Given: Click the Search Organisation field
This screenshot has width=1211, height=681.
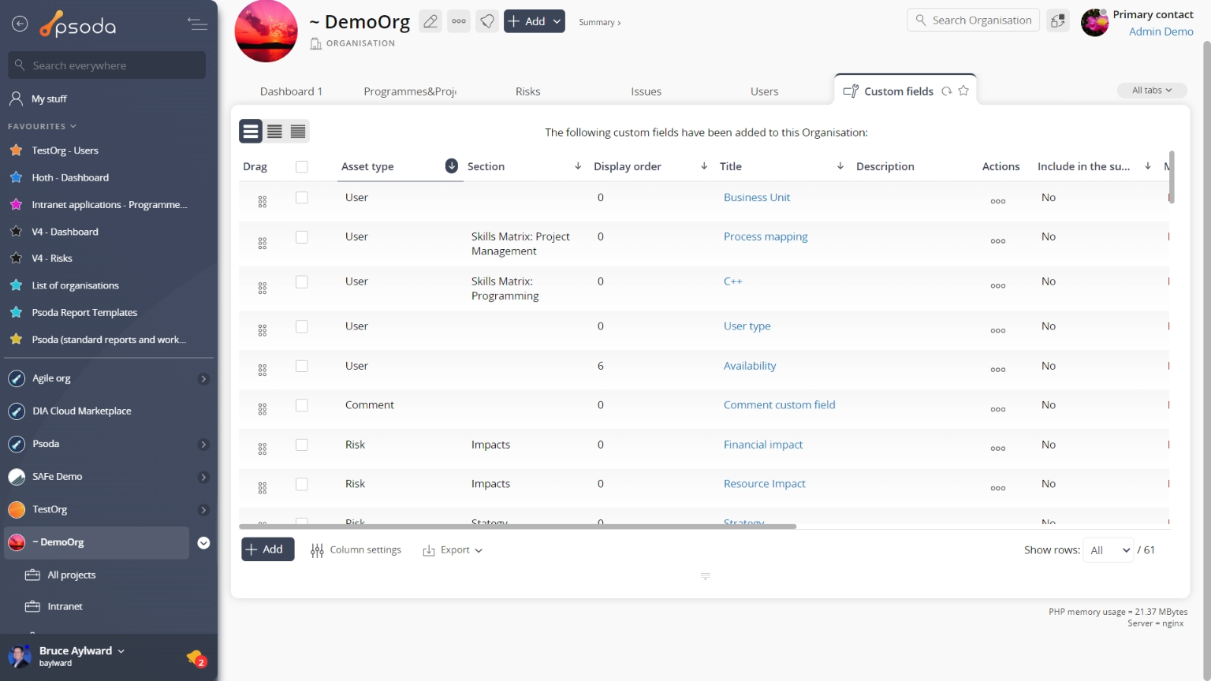Looking at the screenshot, I should tap(974, 20).
